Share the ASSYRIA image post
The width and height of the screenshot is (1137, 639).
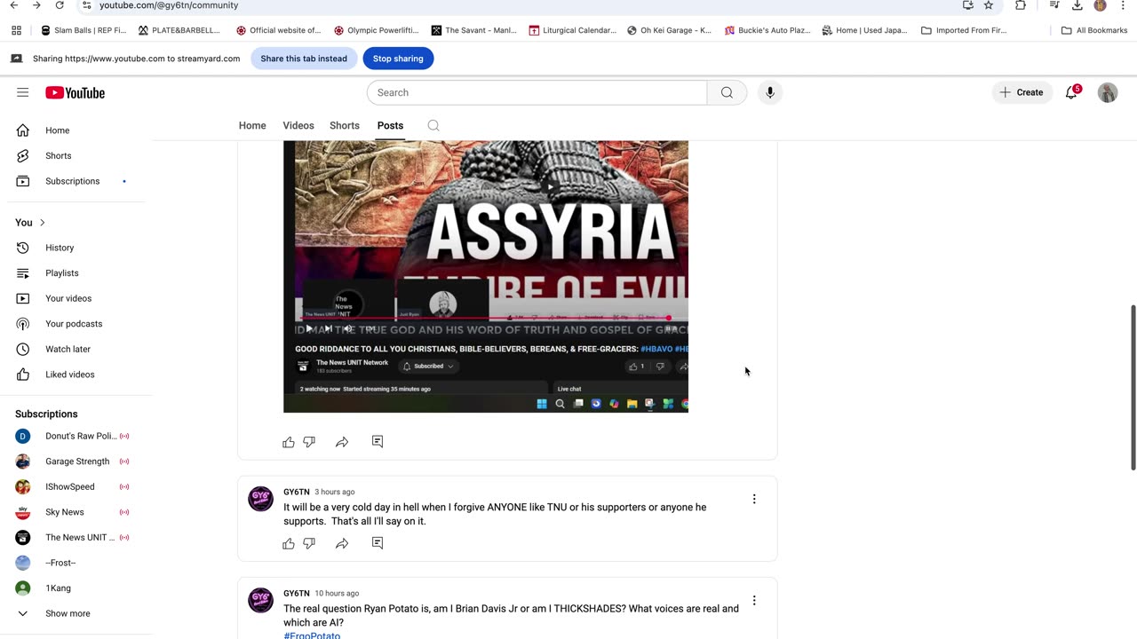point(342,442)
